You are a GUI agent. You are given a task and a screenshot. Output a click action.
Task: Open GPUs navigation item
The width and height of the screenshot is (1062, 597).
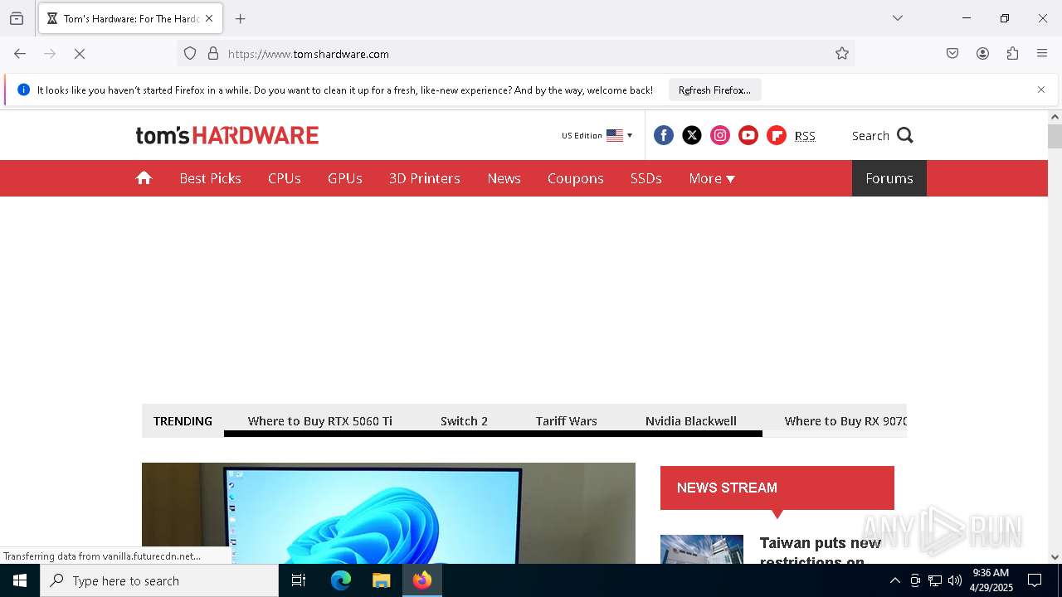(345, 178)
